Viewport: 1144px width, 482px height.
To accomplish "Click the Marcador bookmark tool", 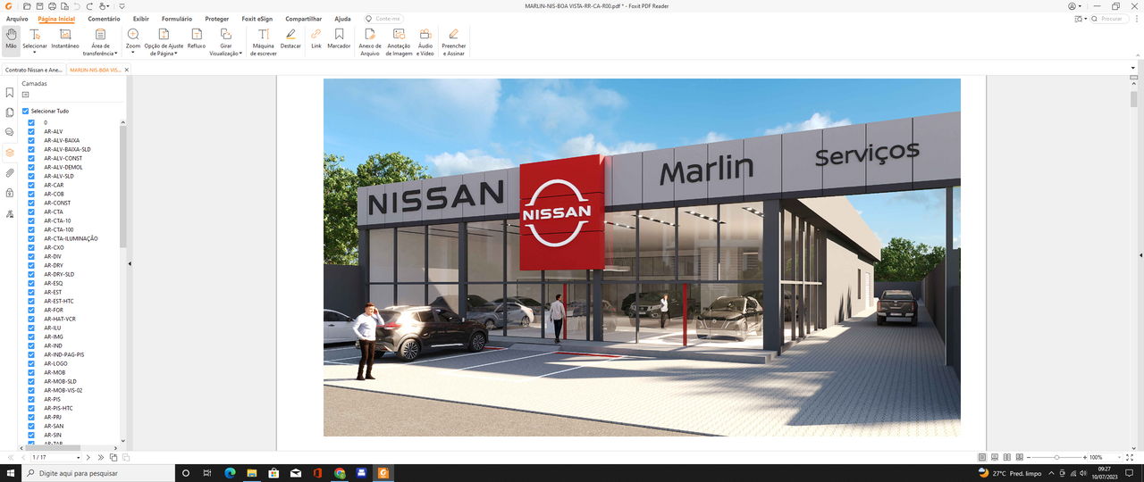I will pyautogui.click(x=339, y=38).
